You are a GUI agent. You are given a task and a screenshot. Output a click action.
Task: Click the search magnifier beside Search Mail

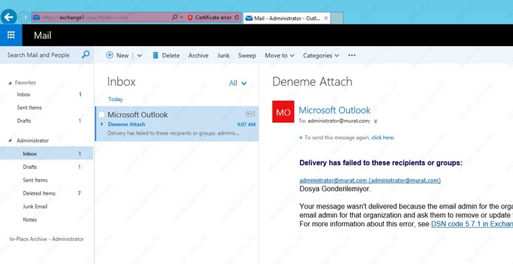pyautogui.click(x=86, y=55)
